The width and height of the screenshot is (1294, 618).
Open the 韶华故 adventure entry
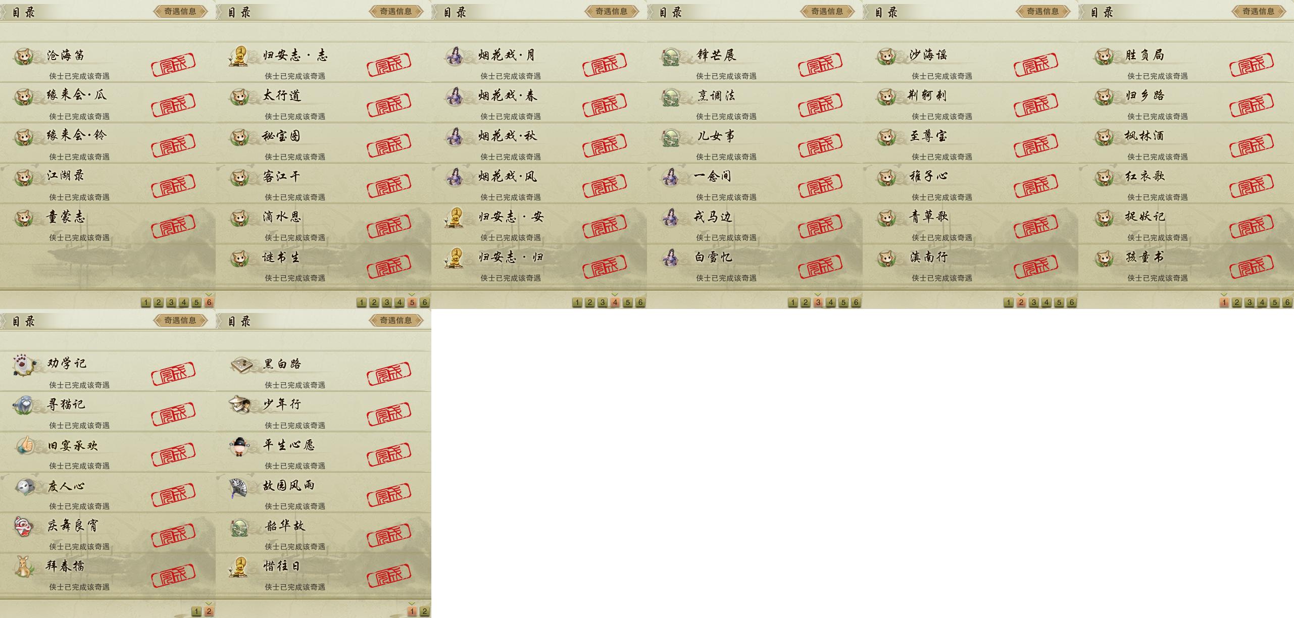(x=323, y=533)
